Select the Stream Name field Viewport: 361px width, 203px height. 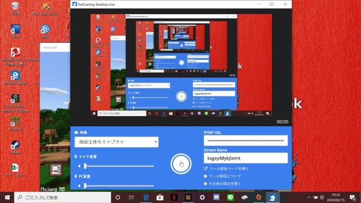246,158
